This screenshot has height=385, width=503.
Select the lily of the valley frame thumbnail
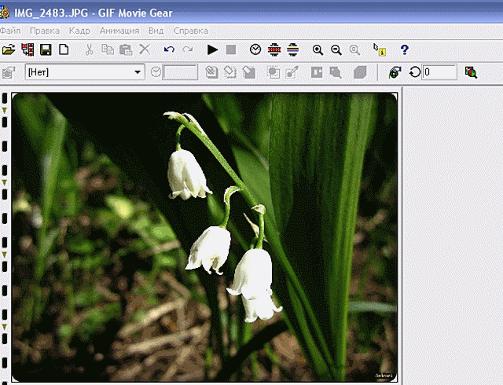(204, 236)
